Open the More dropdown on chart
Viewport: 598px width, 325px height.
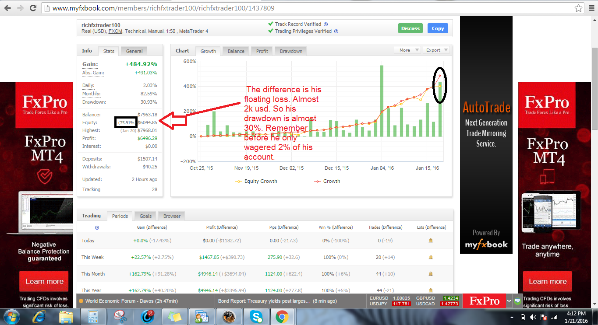point(407,50)
